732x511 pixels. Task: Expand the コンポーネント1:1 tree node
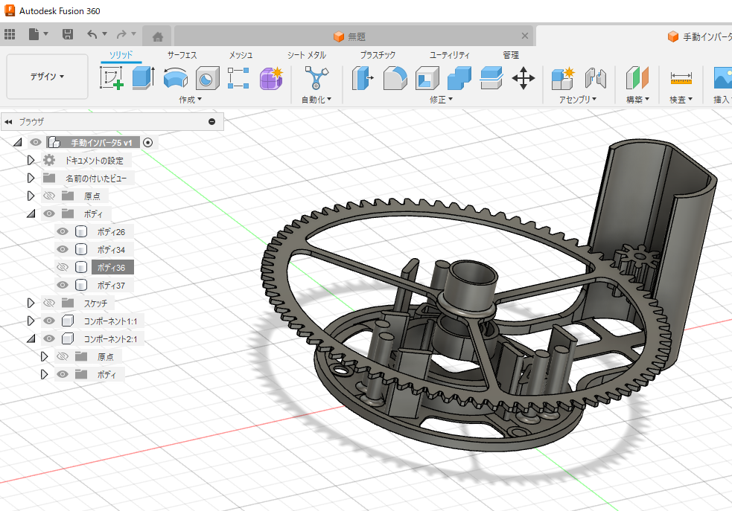[x=31, y=321]
